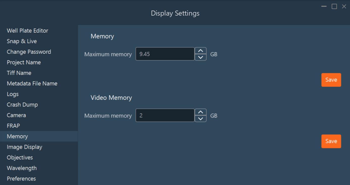Increase Maximum memory using the up arrow
Image resolution: width=350 pixels, height=185 pixels.
[200, 51]
